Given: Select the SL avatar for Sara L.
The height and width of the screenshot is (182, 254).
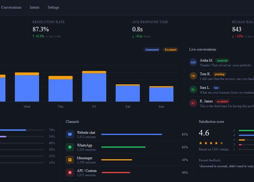Looking at the screenshot, I should [x=193, y=89].
